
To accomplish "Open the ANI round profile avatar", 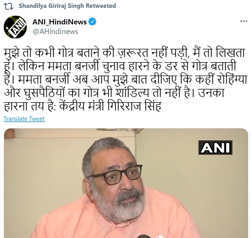I will 15,27.
